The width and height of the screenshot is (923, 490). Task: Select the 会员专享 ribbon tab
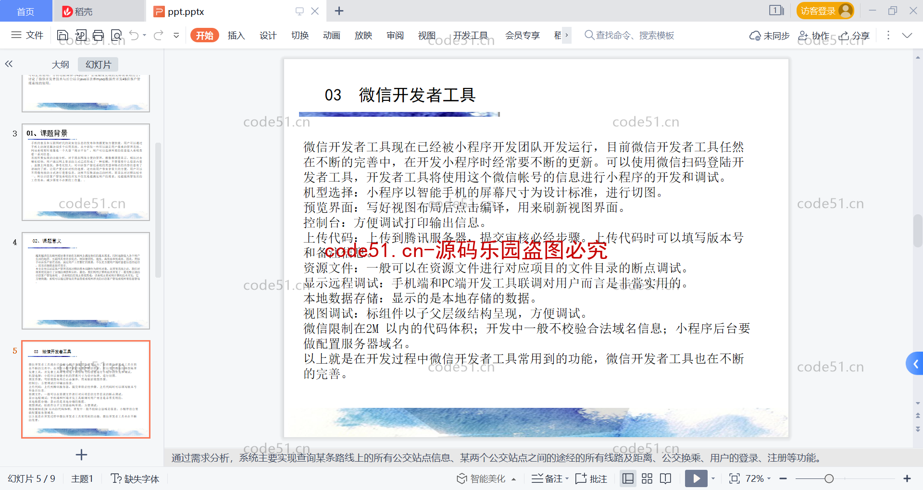(523, 35)
